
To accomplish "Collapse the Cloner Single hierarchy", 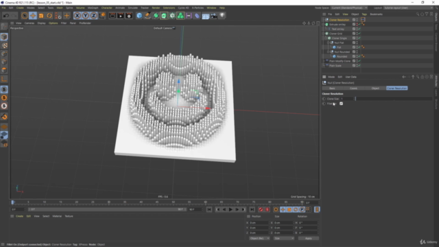I will [x=326, y=38].
